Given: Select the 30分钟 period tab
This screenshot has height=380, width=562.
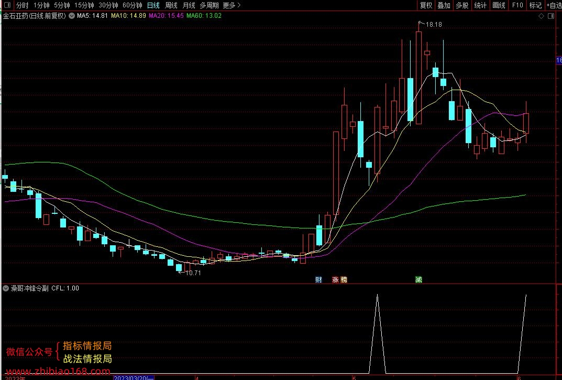Looking at the screenshot, I should coord(108,5).
